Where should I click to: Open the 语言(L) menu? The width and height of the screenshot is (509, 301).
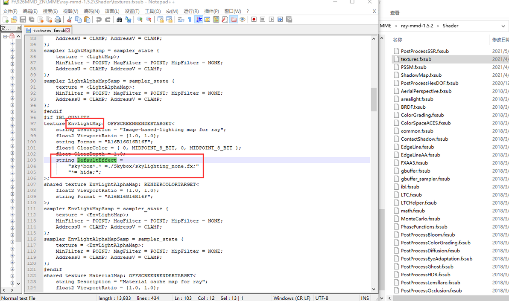pyautogui.click(x=112, y=11)
